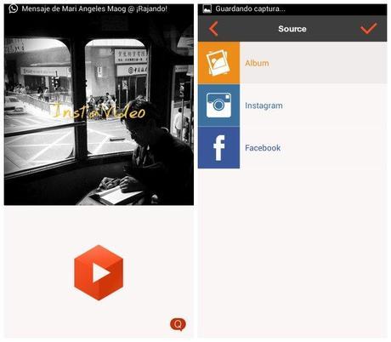Open the Mari Angeles Maog message notification
This screenshot has width=391, height=342.
94,9
